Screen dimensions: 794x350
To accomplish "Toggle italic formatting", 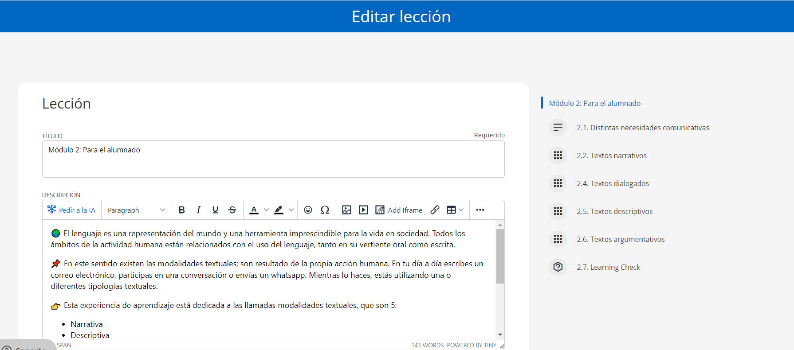I will coord(198,210).
